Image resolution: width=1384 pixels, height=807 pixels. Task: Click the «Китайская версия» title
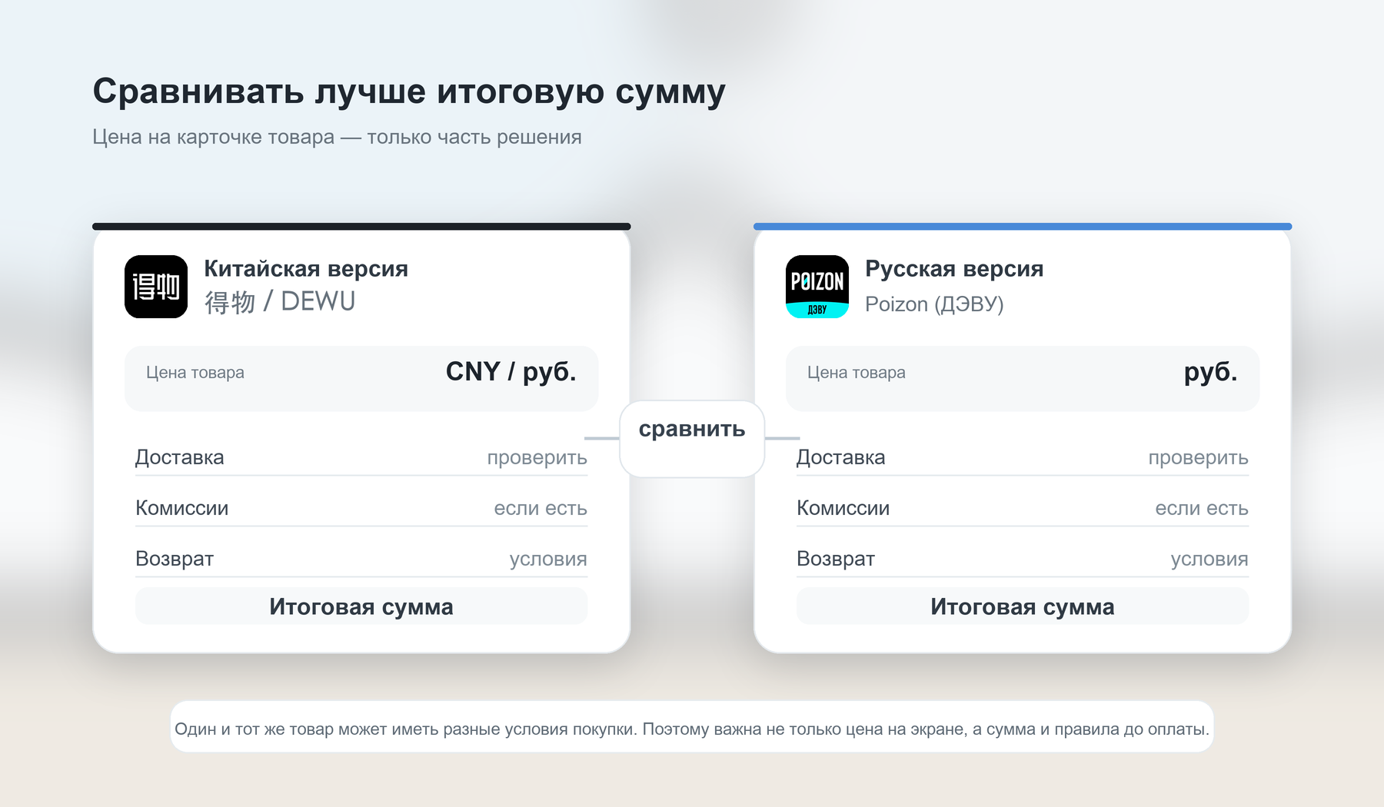306,268
